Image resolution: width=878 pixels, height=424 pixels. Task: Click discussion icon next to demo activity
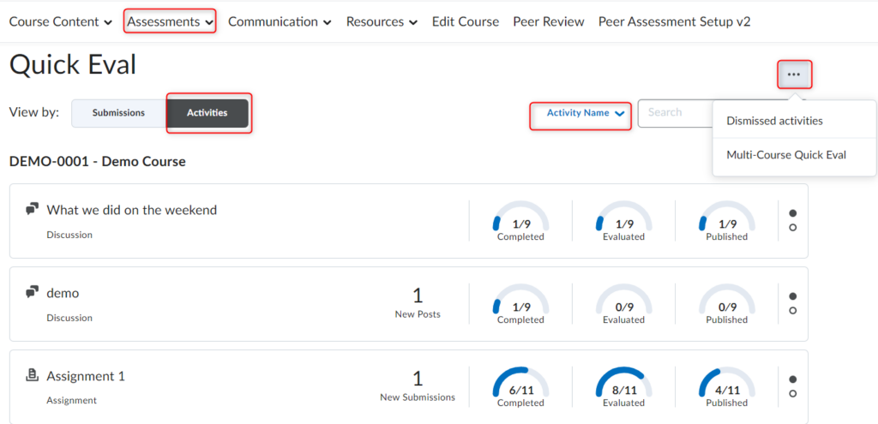[x=33, y=292]
